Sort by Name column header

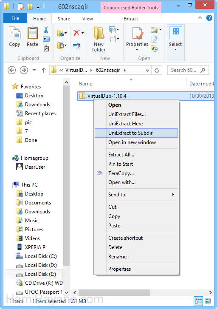[x=85, y=84]
